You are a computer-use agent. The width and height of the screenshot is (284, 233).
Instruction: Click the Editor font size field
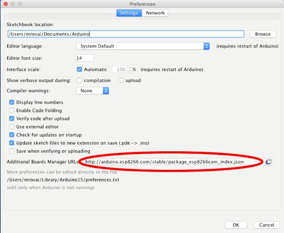(x=85, y=58)
